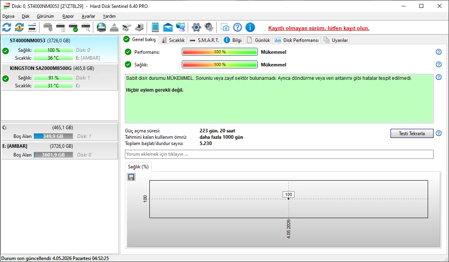Click the open disk drawer toolbar icon
Viewport: 449px width, 262px height.
click(127, 28)
